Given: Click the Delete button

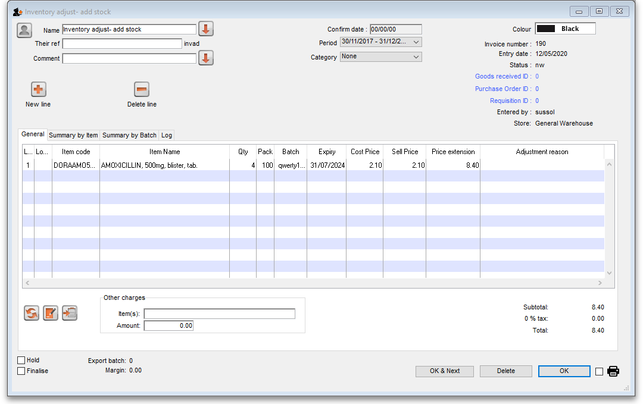Looking at the screenshot, I should click(506, 371).
